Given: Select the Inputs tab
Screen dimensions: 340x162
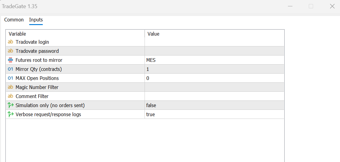Looking at the screenshot, I should [x=36, y=20].
